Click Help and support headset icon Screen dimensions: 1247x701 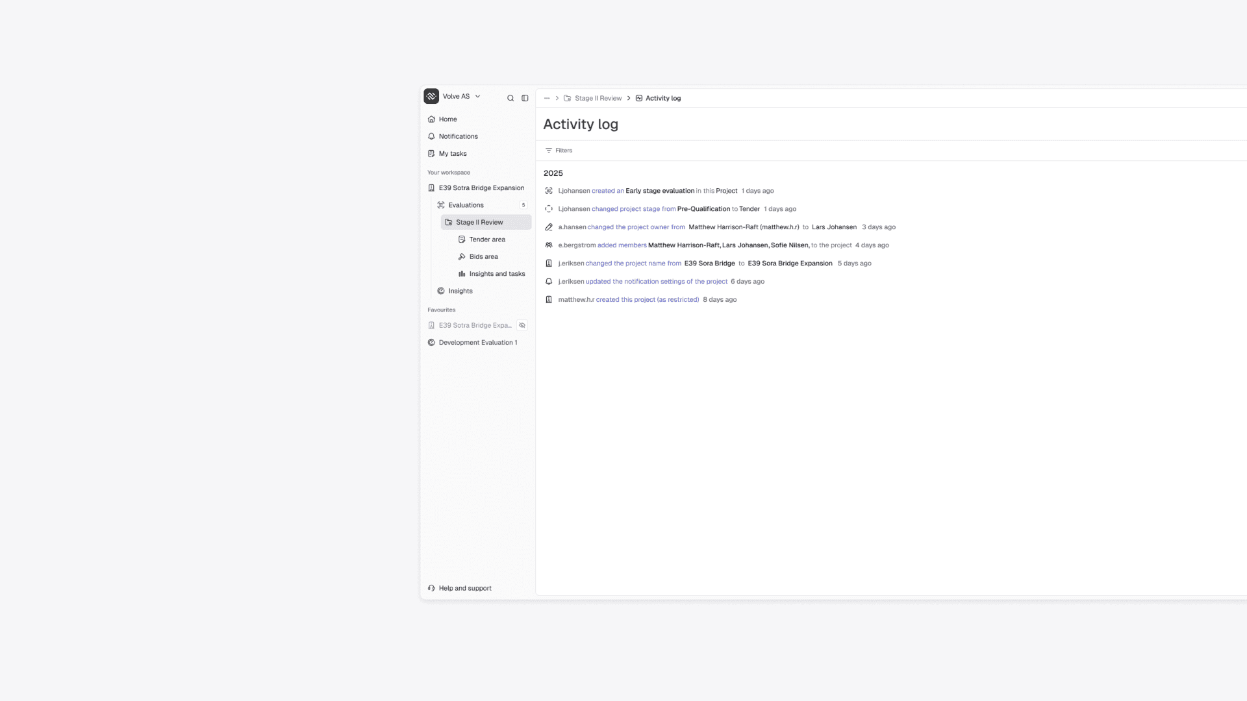point(431,588)
